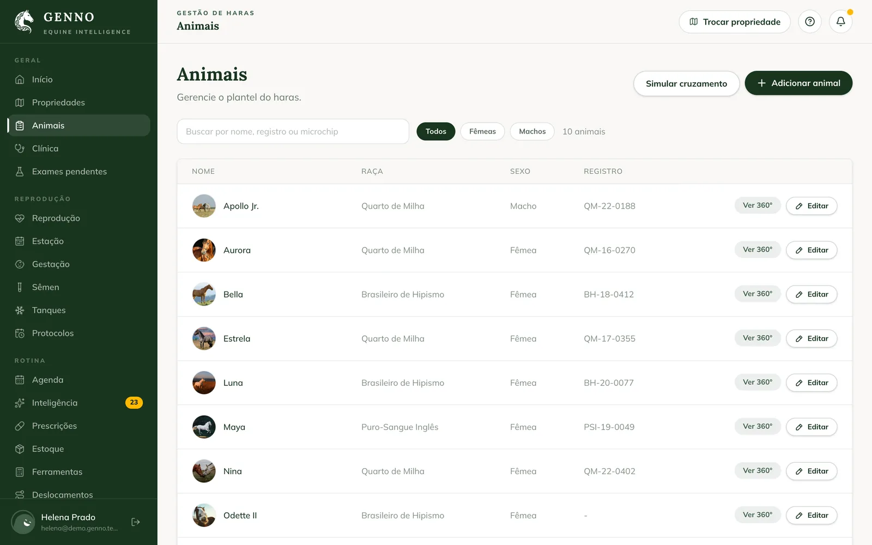Click Estrela's horse photo thumbnail
Viewport: 872px width, 545px height.
tap(204, 338)
